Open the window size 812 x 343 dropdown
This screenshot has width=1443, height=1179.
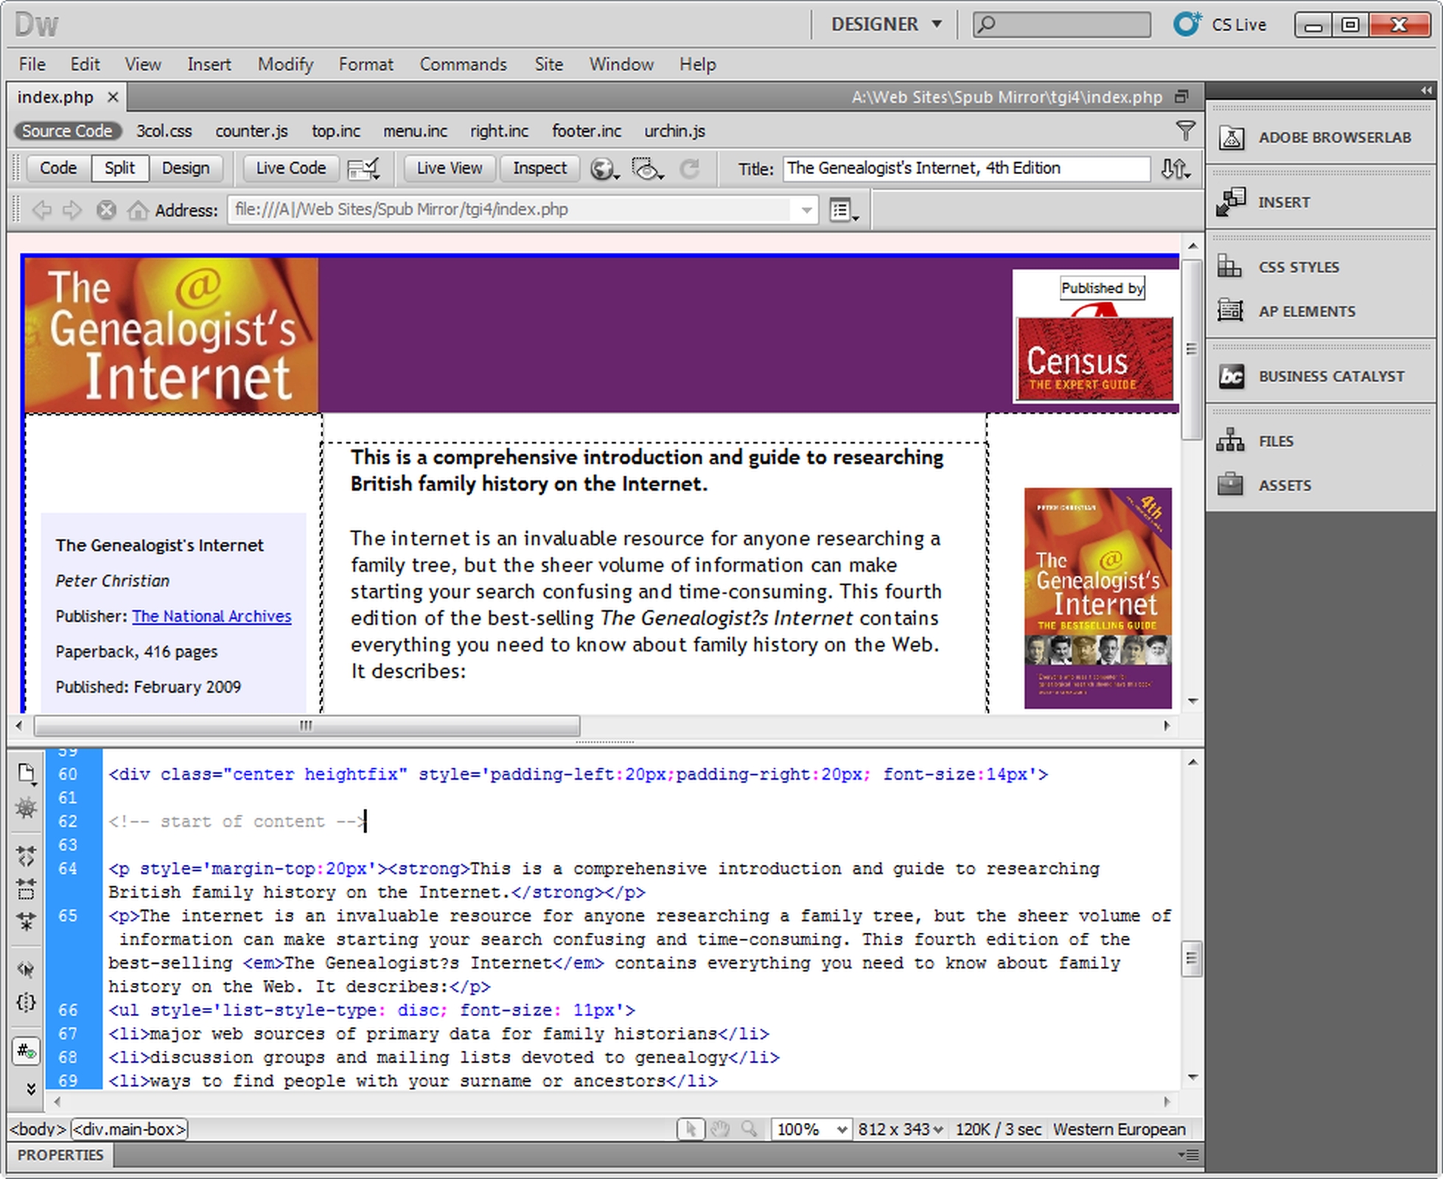[901, 1129]
